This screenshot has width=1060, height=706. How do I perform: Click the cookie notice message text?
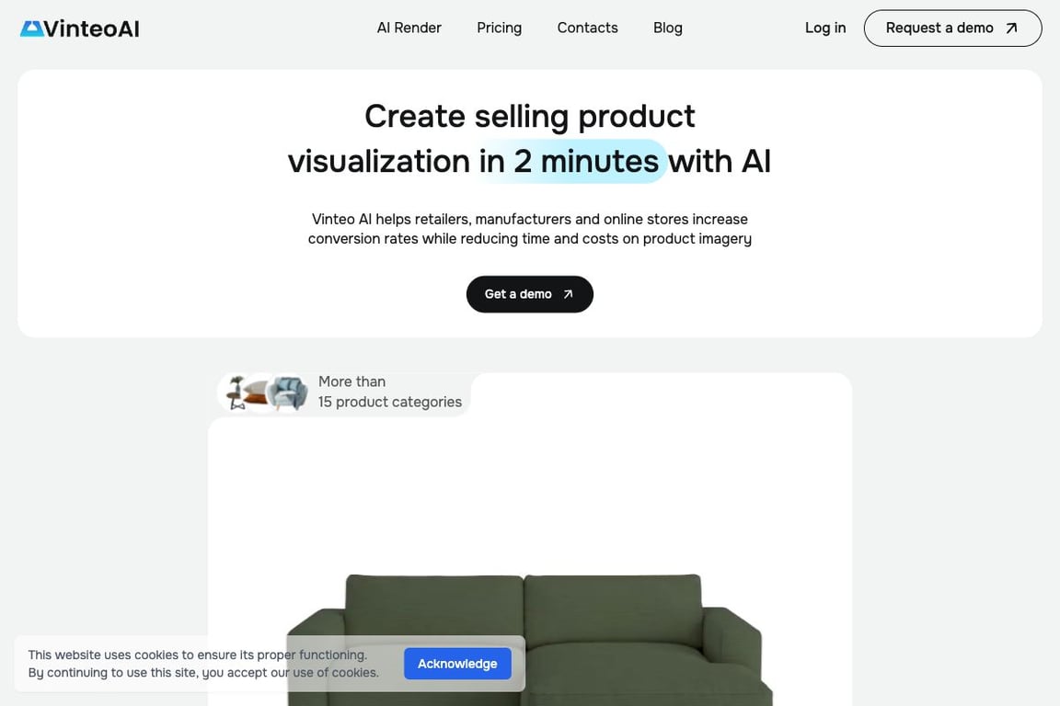coord(203,664)
